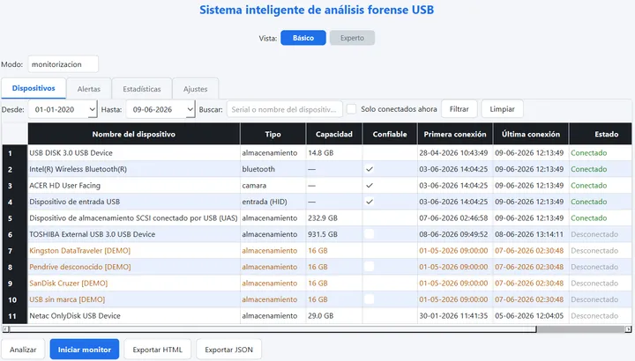Select the 'Kingston DataTraveler [DEMO]' cell
The width and height of the screenshot is (635, 361).
pos(134,251)
